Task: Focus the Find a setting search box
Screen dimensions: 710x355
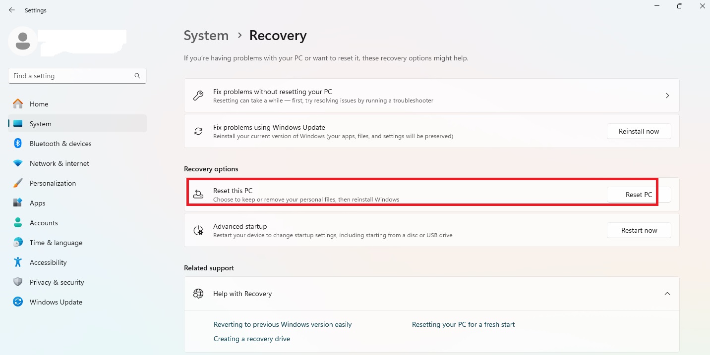Action: coord(77,76)
